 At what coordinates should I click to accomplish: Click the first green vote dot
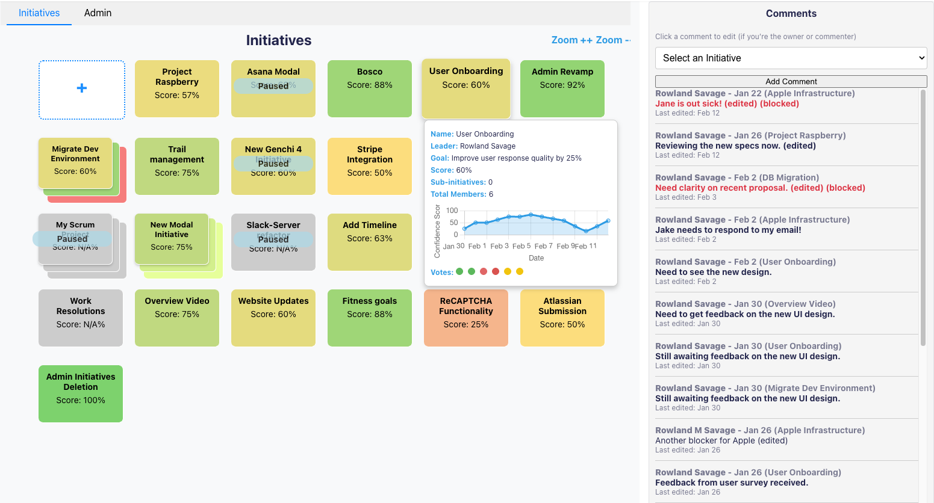click(x=459, y=271)
